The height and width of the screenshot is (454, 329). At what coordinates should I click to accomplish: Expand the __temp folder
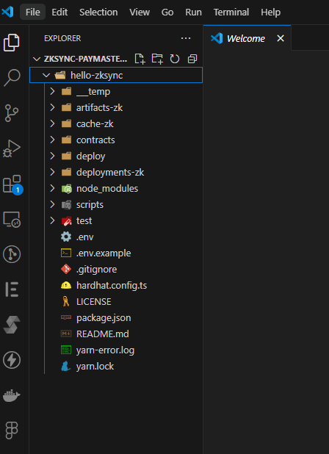[x=52, y=92]
